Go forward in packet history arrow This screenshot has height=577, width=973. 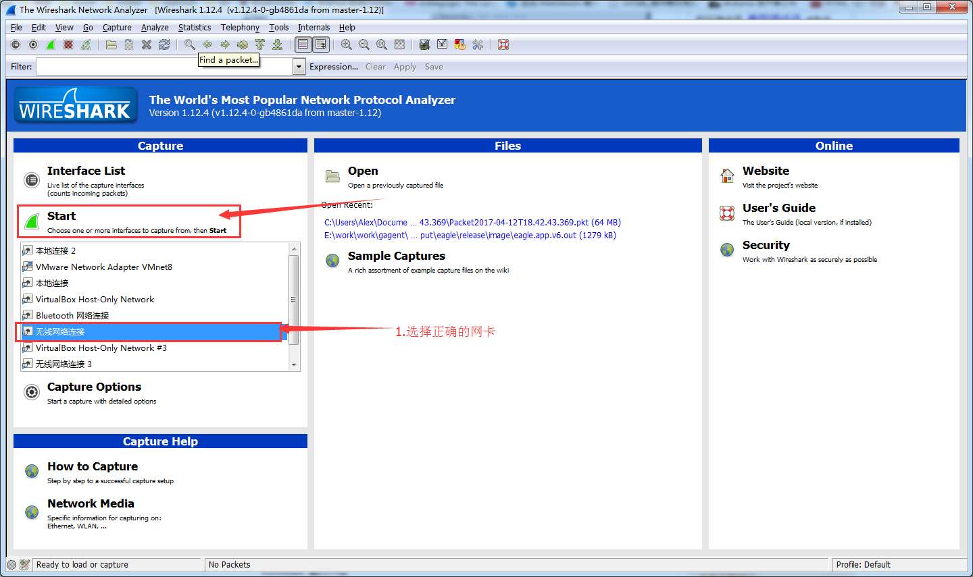[x=225, y=45]
